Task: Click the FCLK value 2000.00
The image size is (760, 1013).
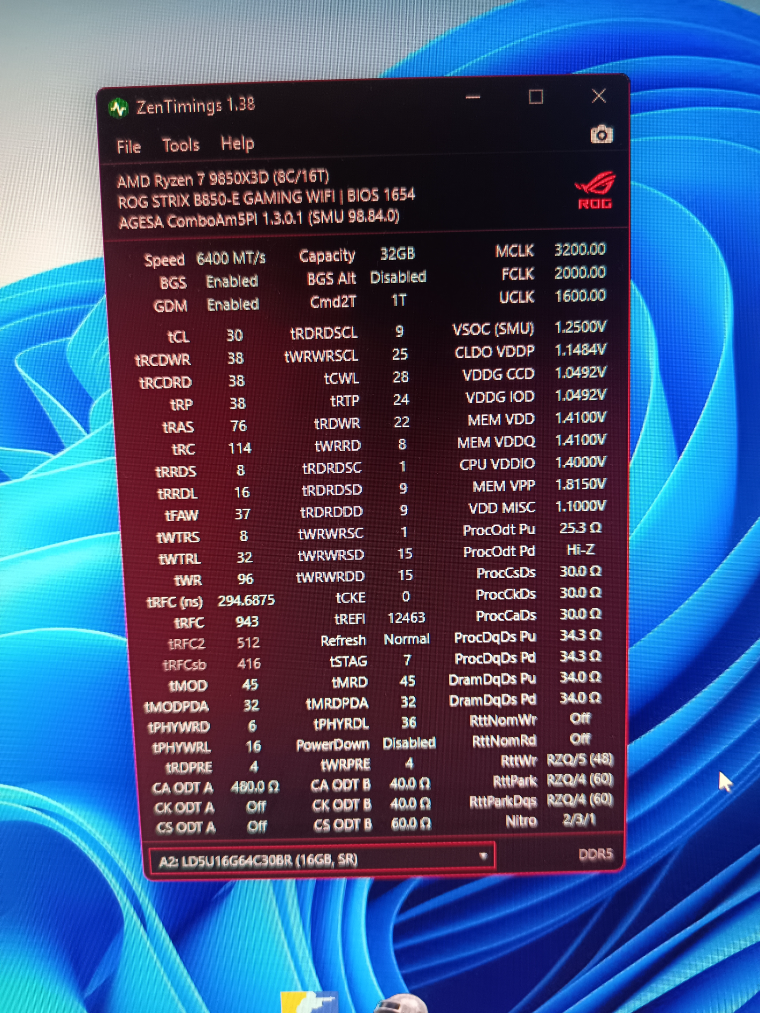Action: pos(580,272)
